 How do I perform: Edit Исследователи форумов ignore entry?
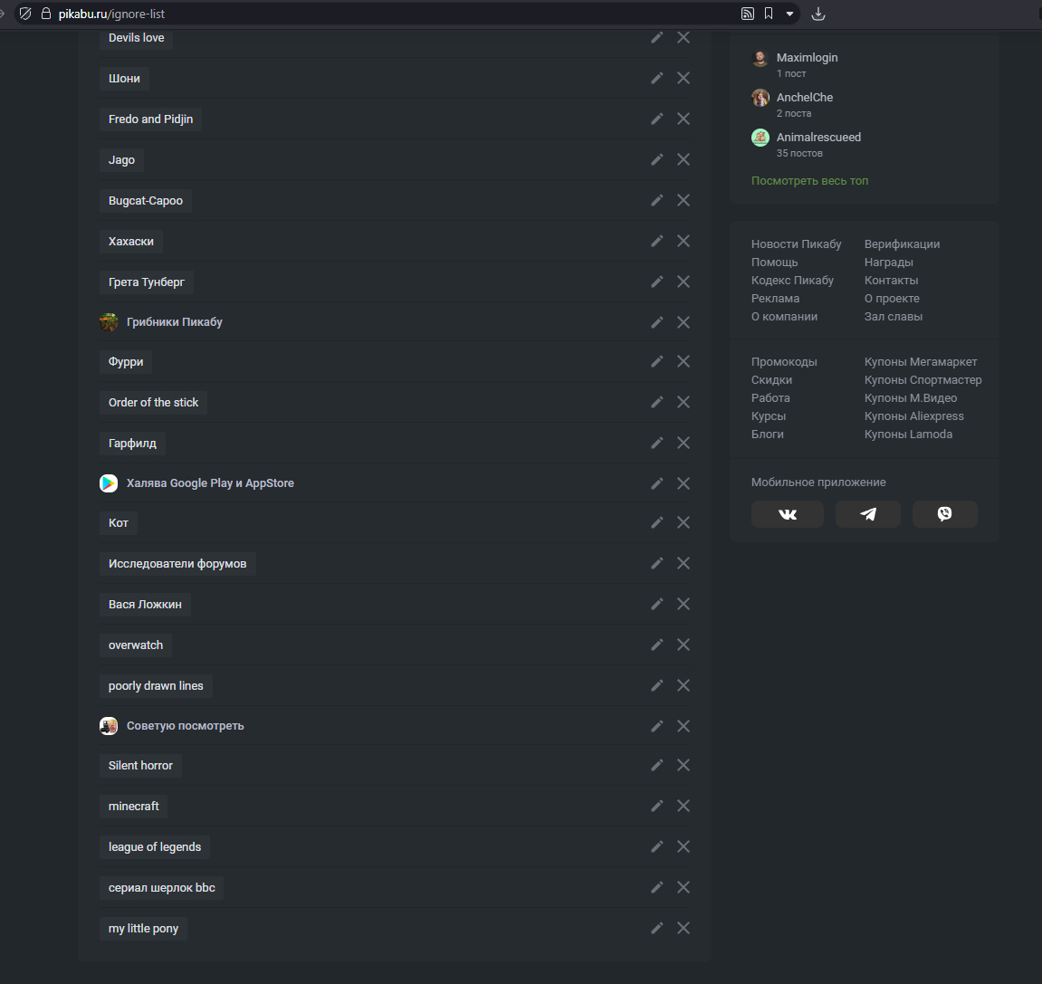pyautogui.click(x=656, y=563)
